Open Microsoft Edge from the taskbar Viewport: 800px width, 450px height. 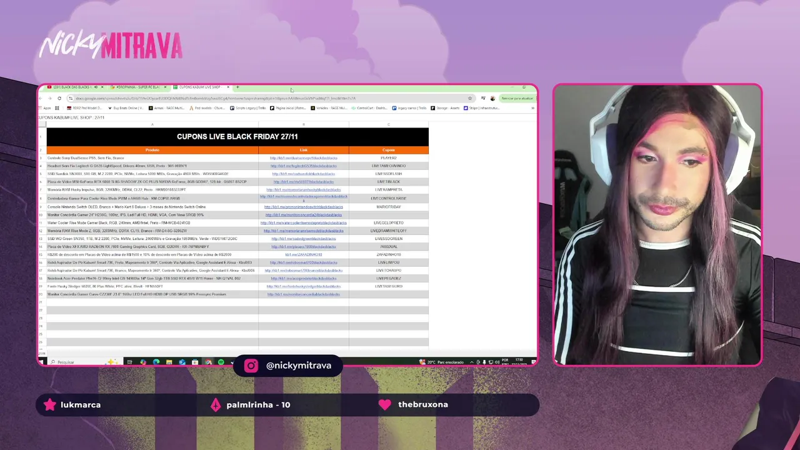pyautogui.click(x=156, y=362)
